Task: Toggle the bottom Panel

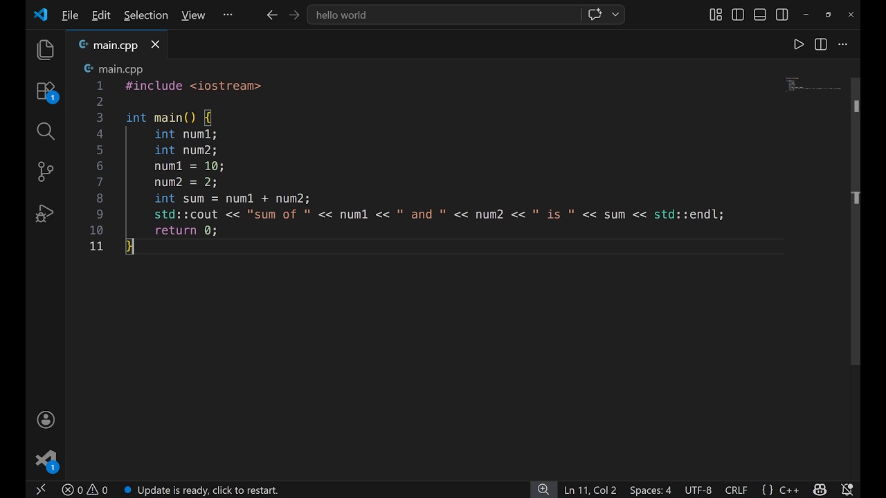Action: (x=760, y=15)
